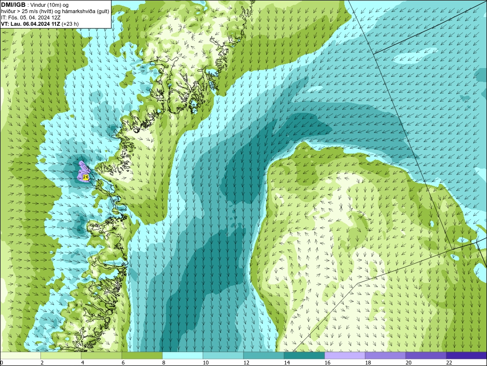Click the scale label '4'

point(83,363)
